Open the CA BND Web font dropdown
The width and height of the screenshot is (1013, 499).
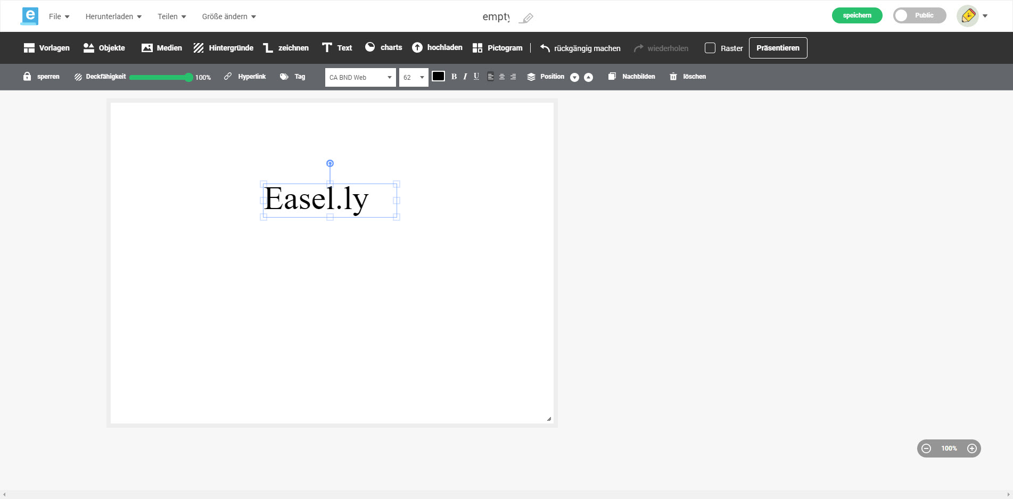pos(360,77)
